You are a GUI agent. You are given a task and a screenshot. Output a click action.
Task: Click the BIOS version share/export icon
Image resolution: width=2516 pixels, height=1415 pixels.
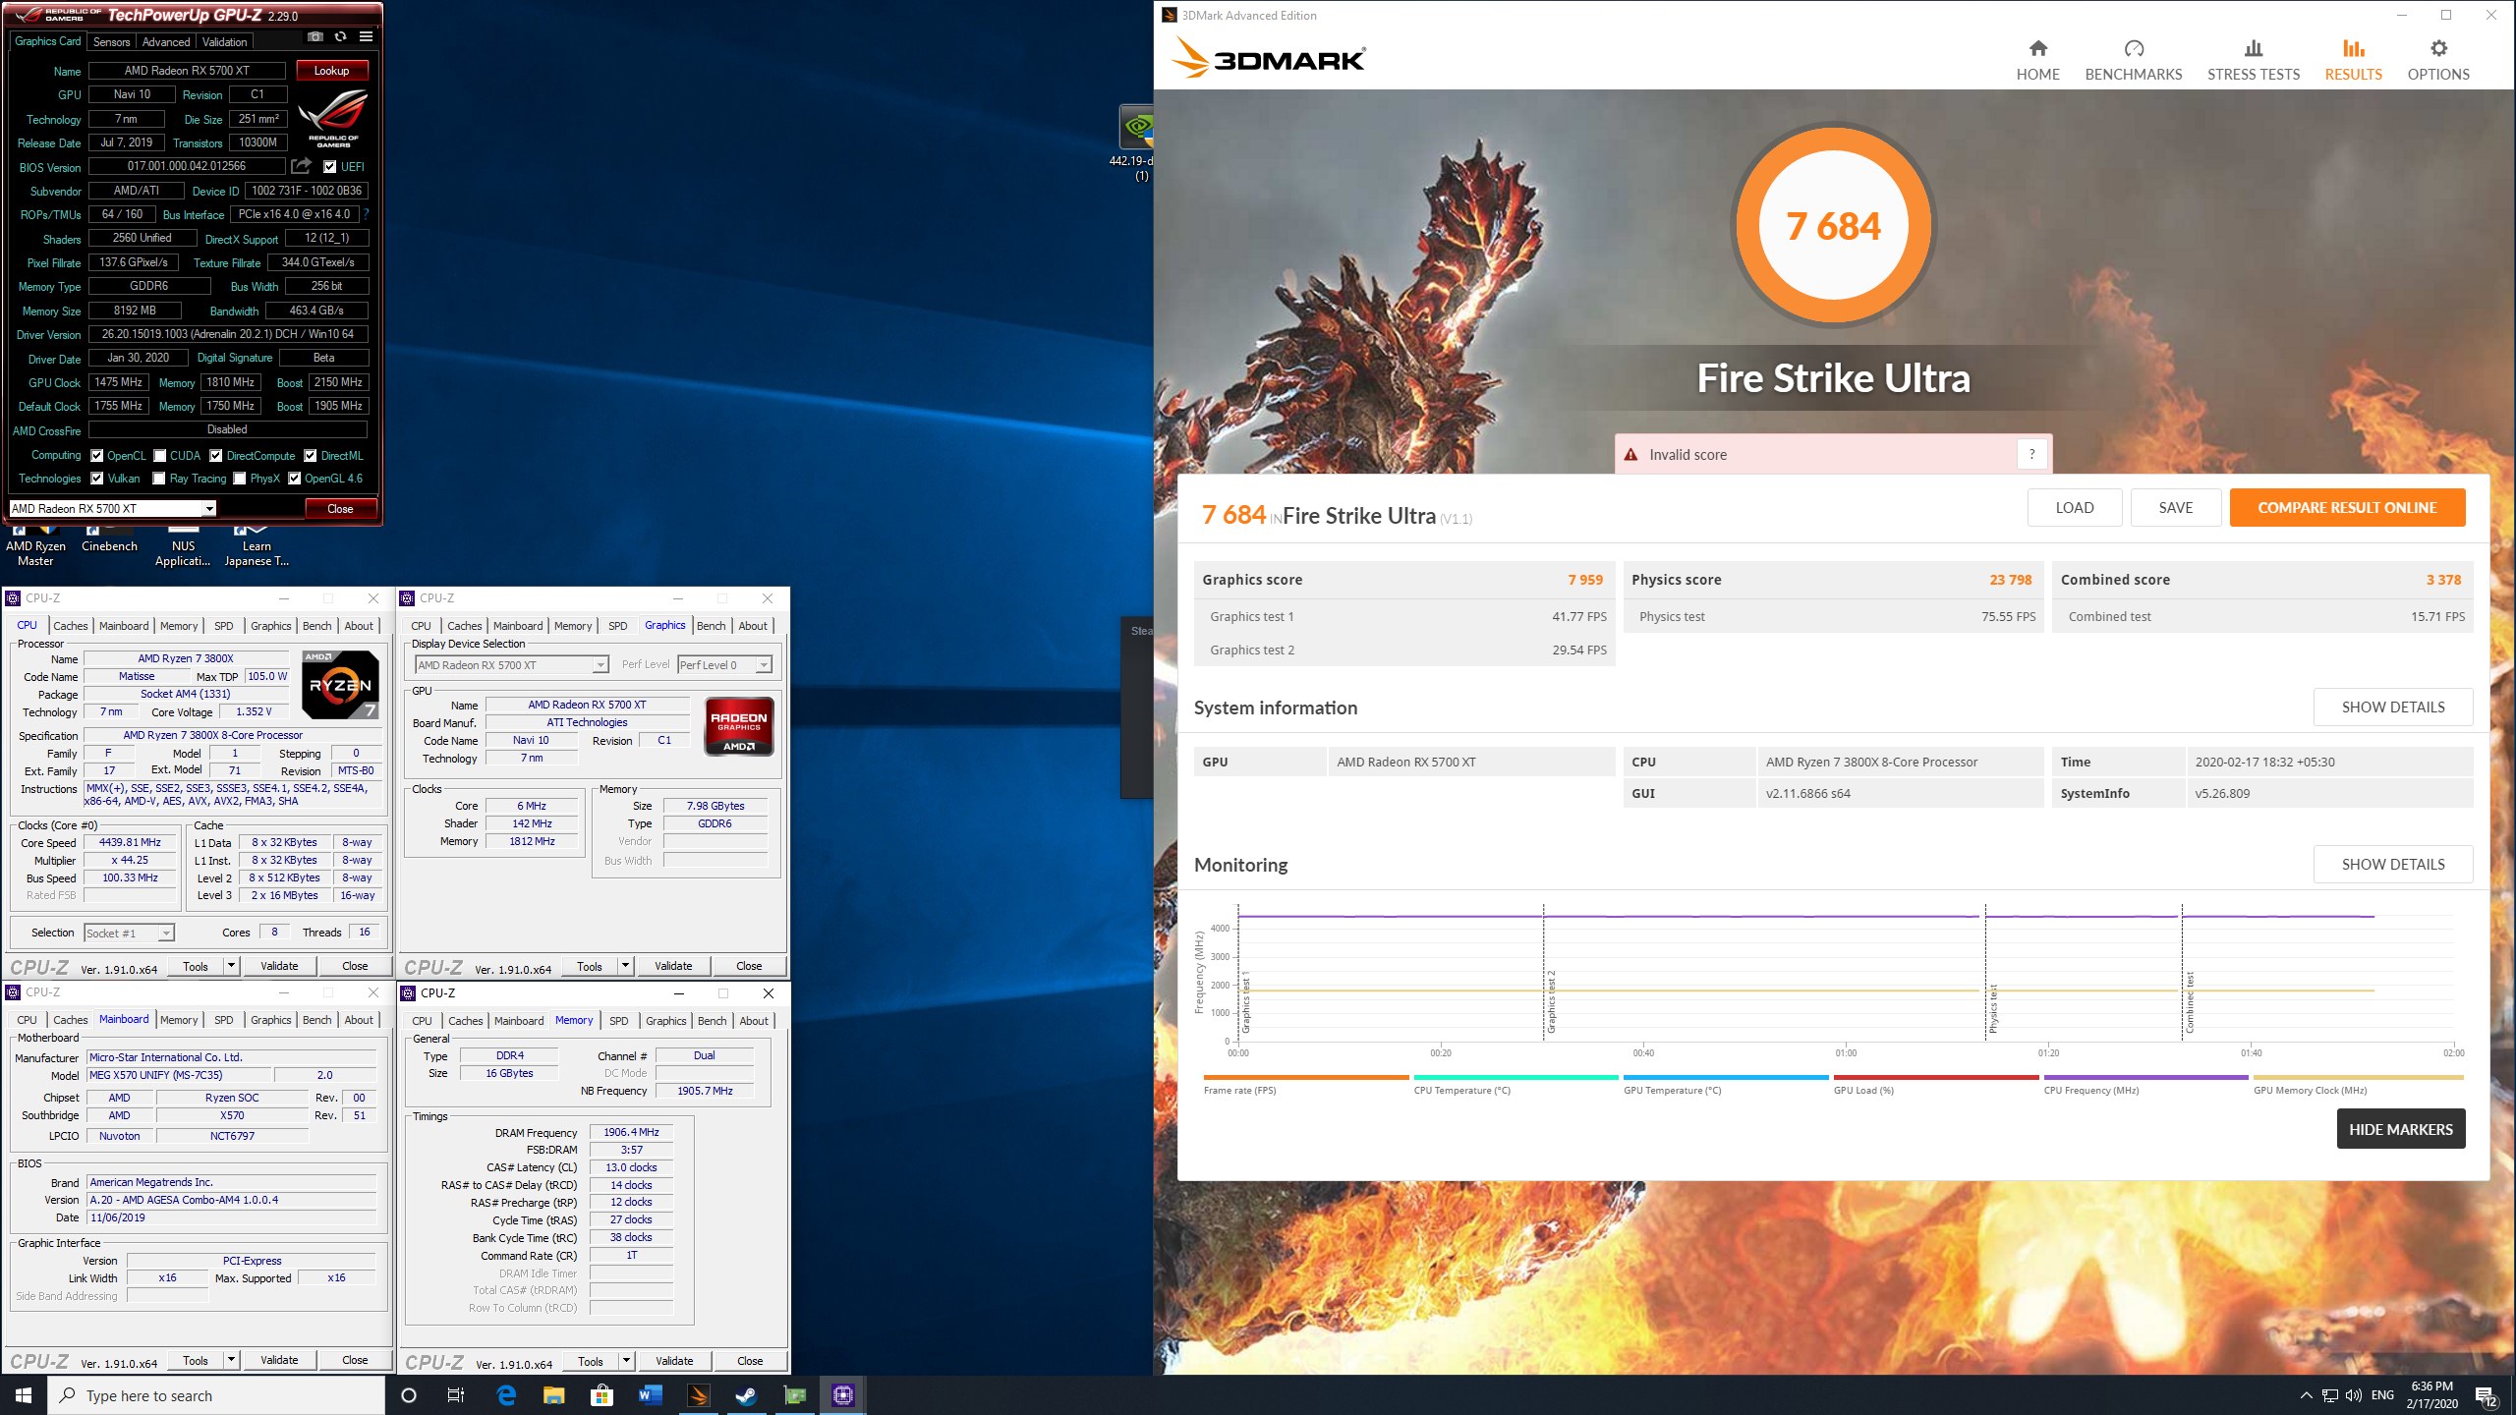[x=301, y=166]
